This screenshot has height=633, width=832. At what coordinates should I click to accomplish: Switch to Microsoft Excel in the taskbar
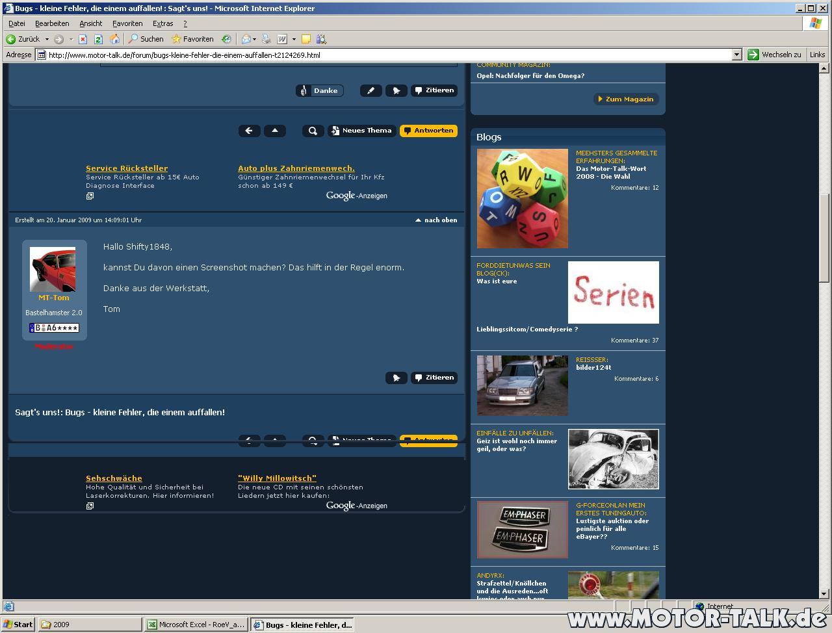[196, 625]
